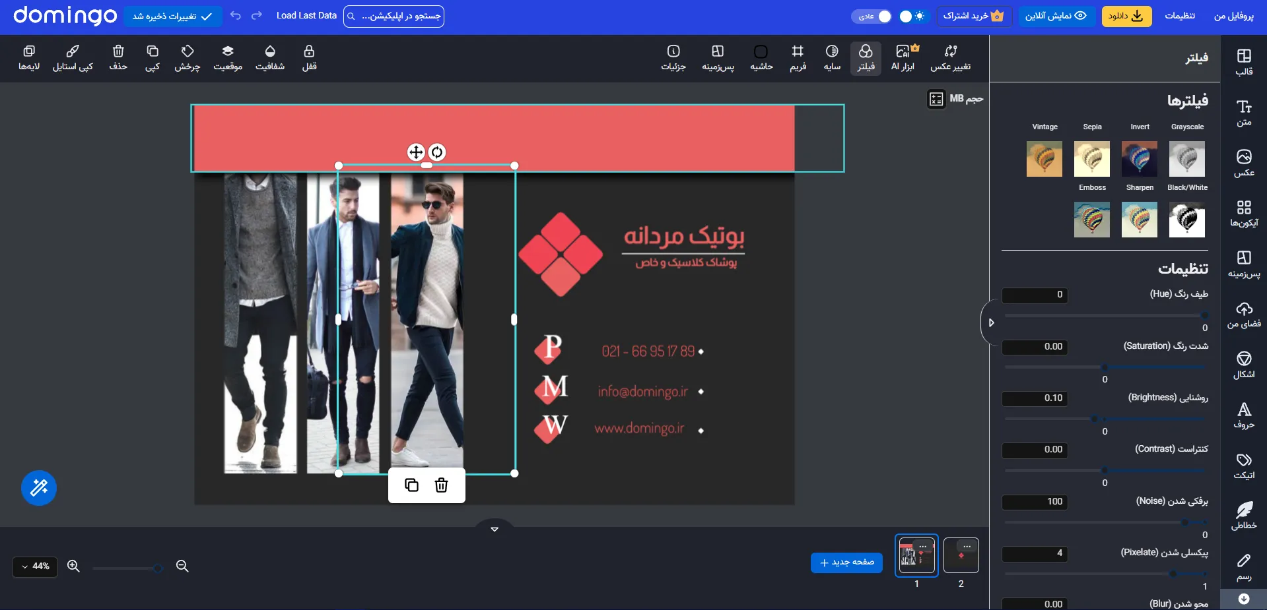Image resolution: width=1267 pixels, height=610 pixels.
Task: Open the فریم (frame) crop tool
Action: tap(798, 58)
